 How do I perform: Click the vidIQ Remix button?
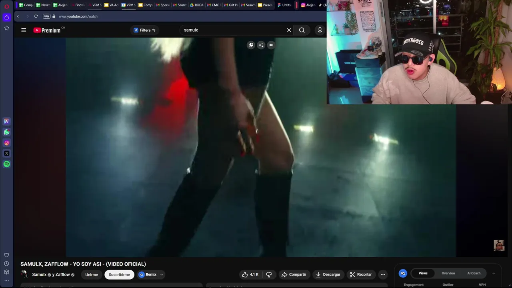click(x=148, y=275)
